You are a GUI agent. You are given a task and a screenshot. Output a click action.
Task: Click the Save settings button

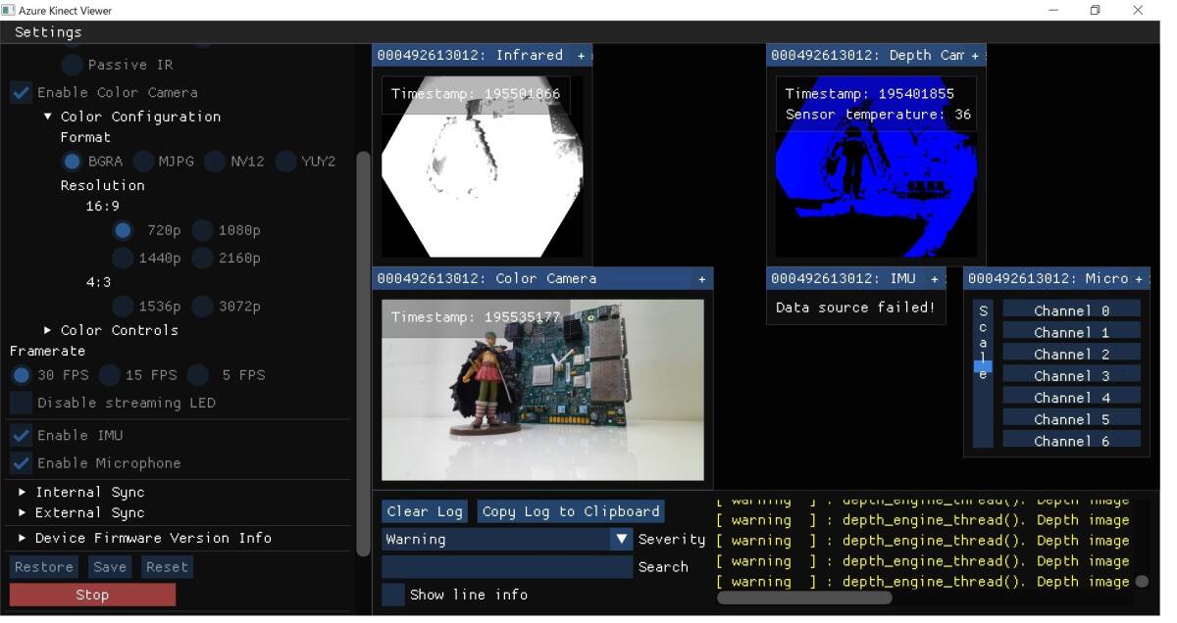[110, 567]
